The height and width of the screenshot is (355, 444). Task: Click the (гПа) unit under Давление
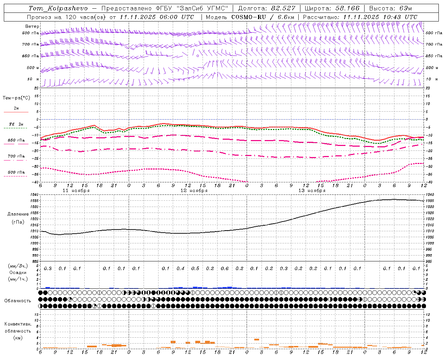coord(18,222)
